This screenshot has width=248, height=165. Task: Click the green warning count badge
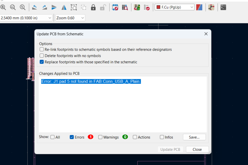pos(125,137)
